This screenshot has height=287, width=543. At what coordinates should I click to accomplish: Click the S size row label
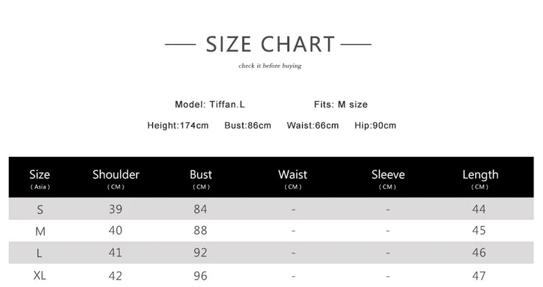[x=40, y=210]
